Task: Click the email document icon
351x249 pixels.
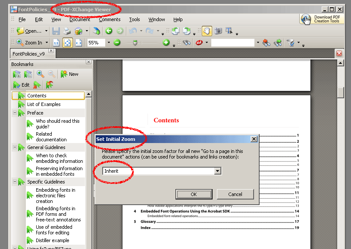Action: [x=78, y=31]
